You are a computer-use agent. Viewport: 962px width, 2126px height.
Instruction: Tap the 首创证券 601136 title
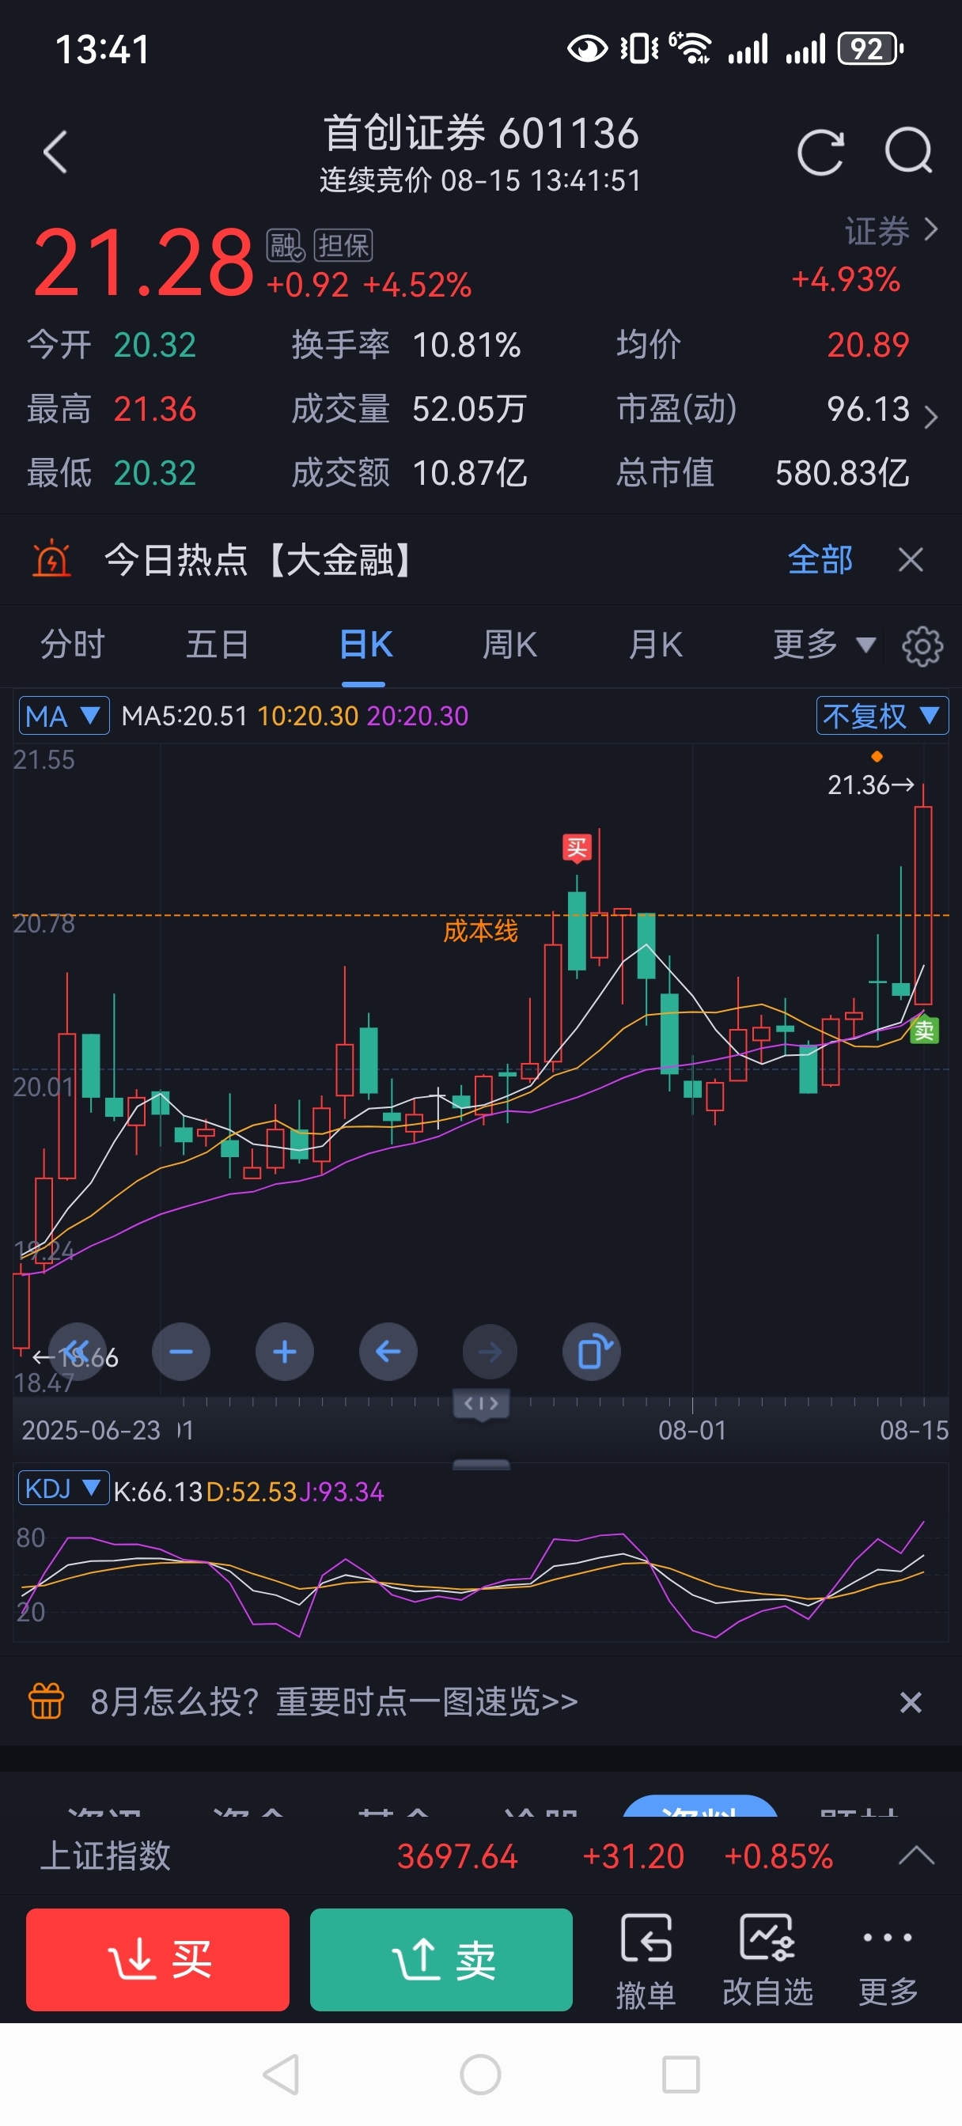click(480, 133)
